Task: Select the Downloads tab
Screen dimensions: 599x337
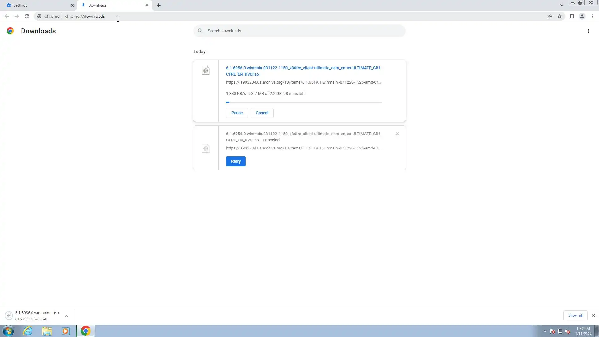Action: 112,5
